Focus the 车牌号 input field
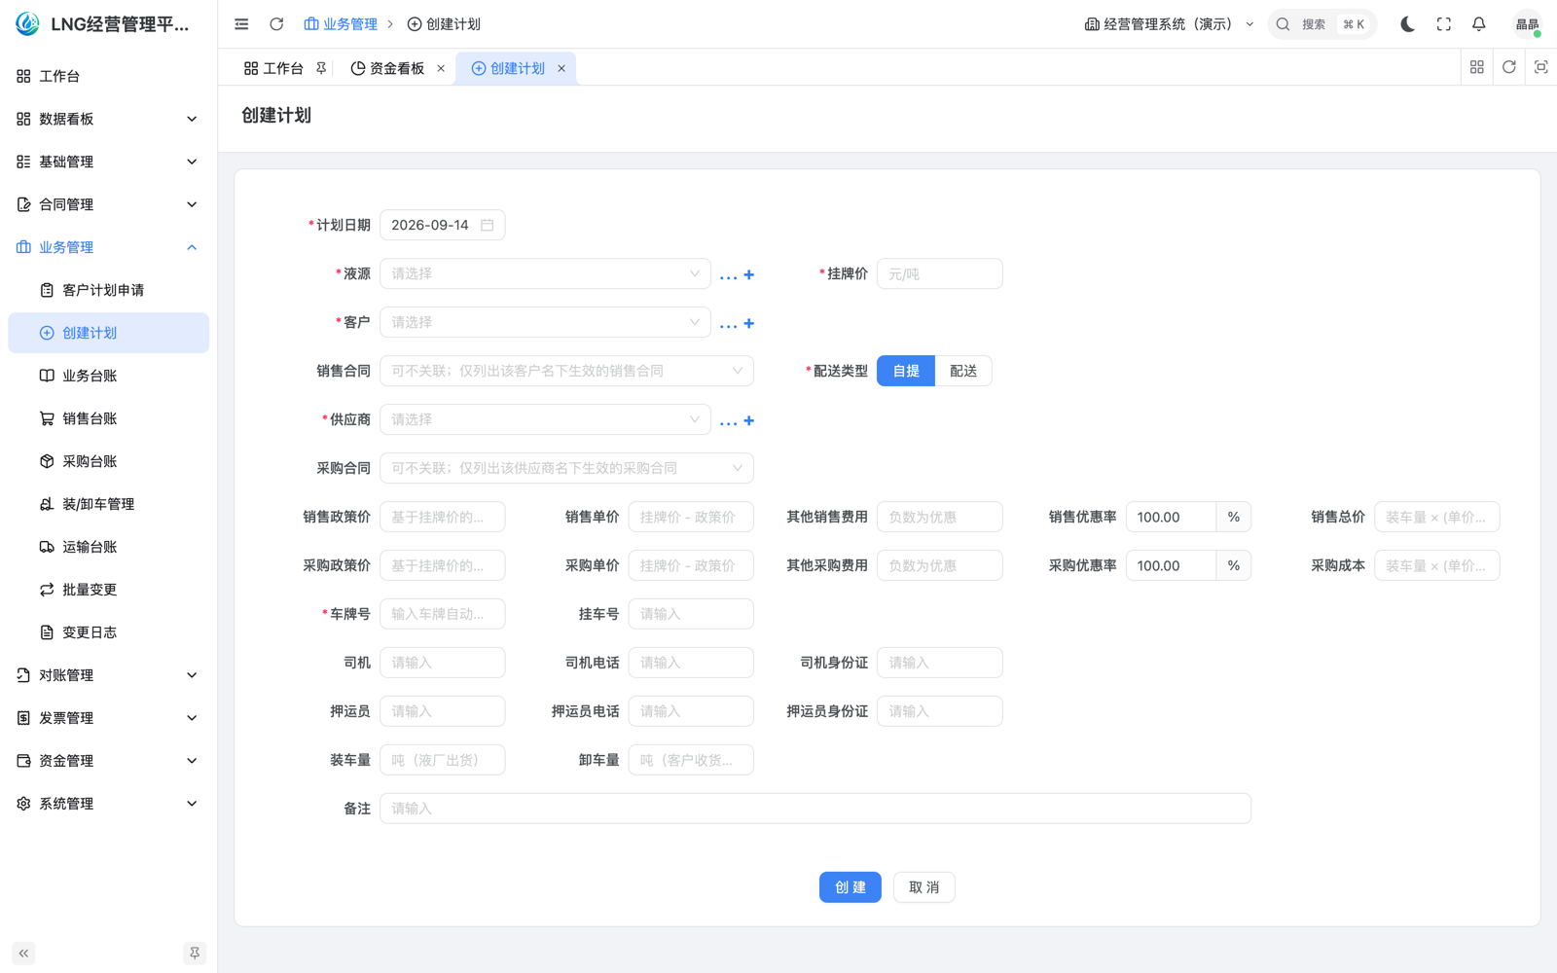The width and height of the screenshot is (1557, 973). pyautogui.click(x=442, y=614)
